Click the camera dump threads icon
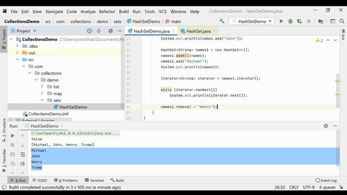Viewport: 347px width, 195px height. click(12, 154)
